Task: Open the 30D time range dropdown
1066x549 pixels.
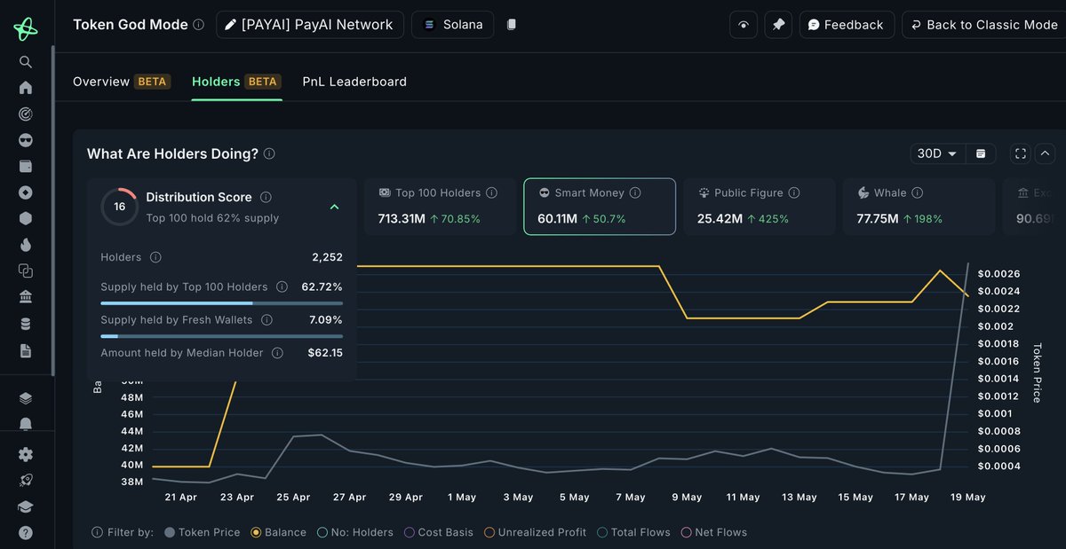Action: tap(937, 153)
